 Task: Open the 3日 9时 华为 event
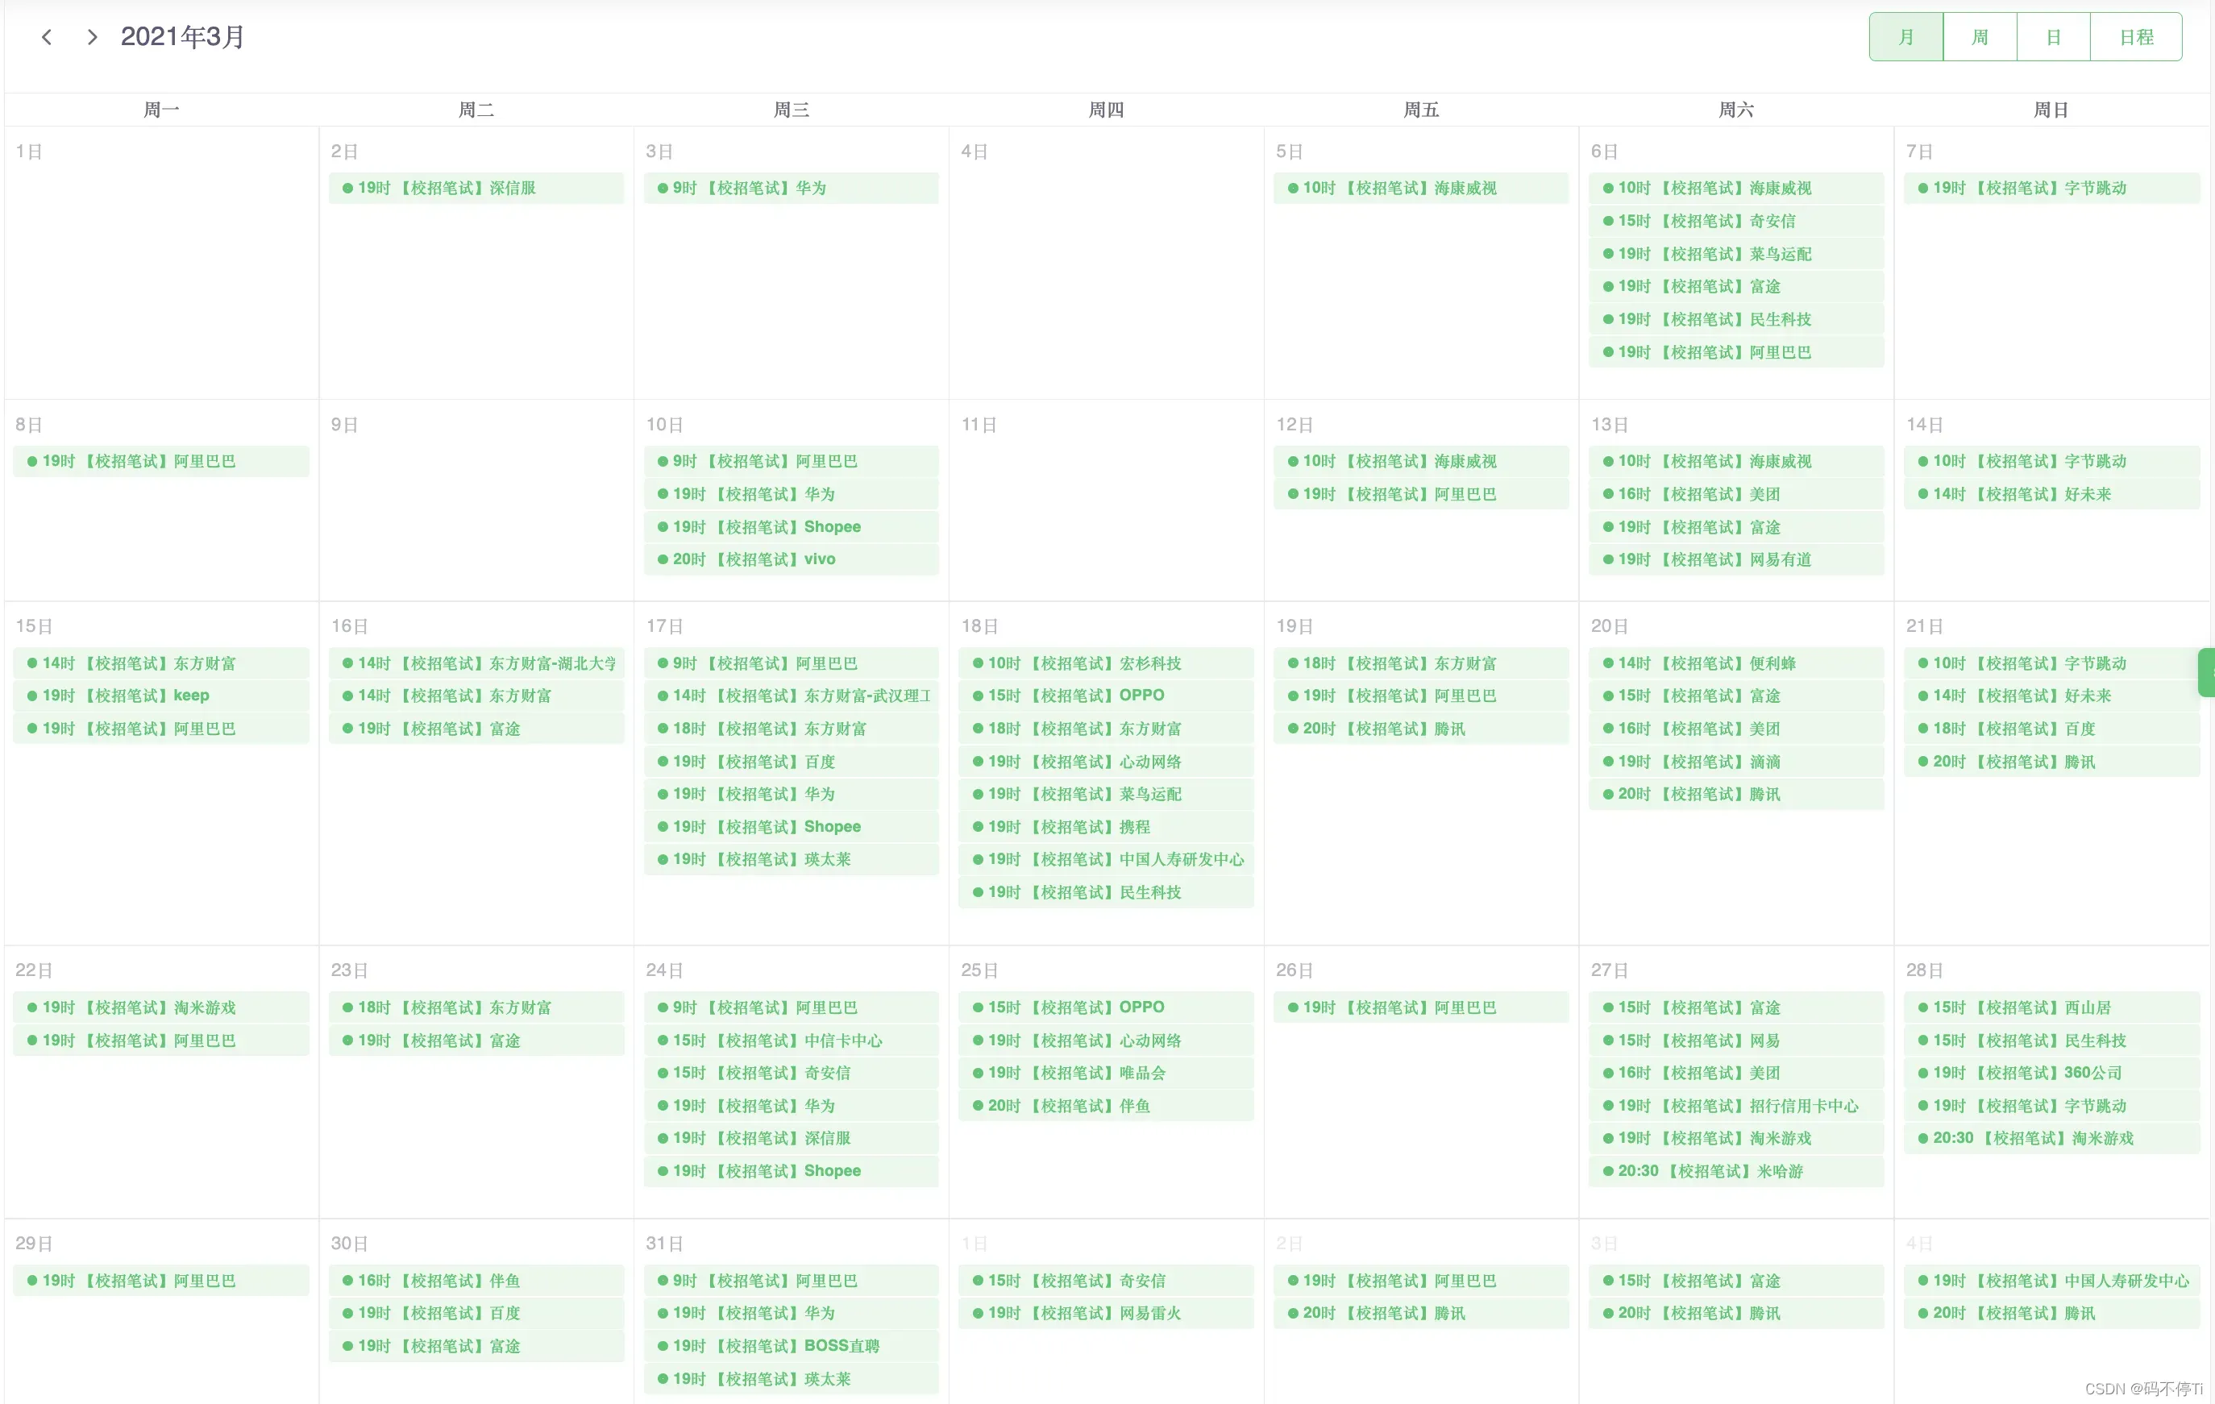(x=791, y=188)
